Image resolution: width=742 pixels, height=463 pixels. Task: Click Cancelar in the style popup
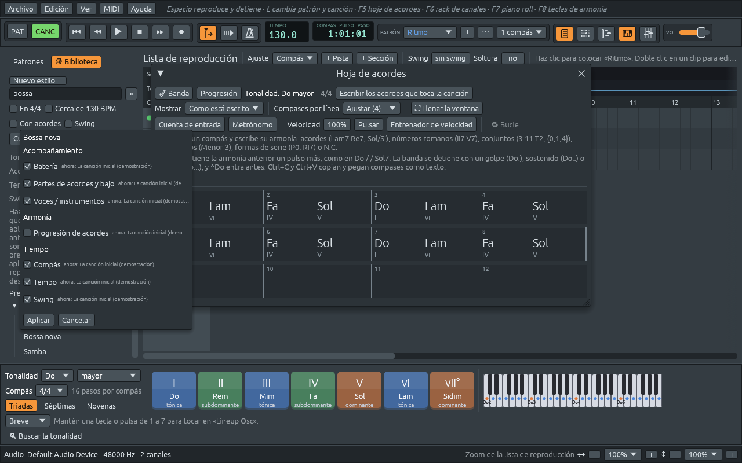(x=77, y=320)
